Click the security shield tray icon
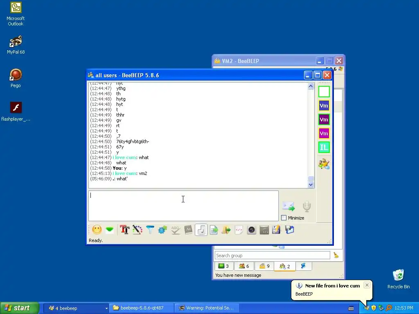This screenshot has height=314, width=419. (x=374, y=308)
